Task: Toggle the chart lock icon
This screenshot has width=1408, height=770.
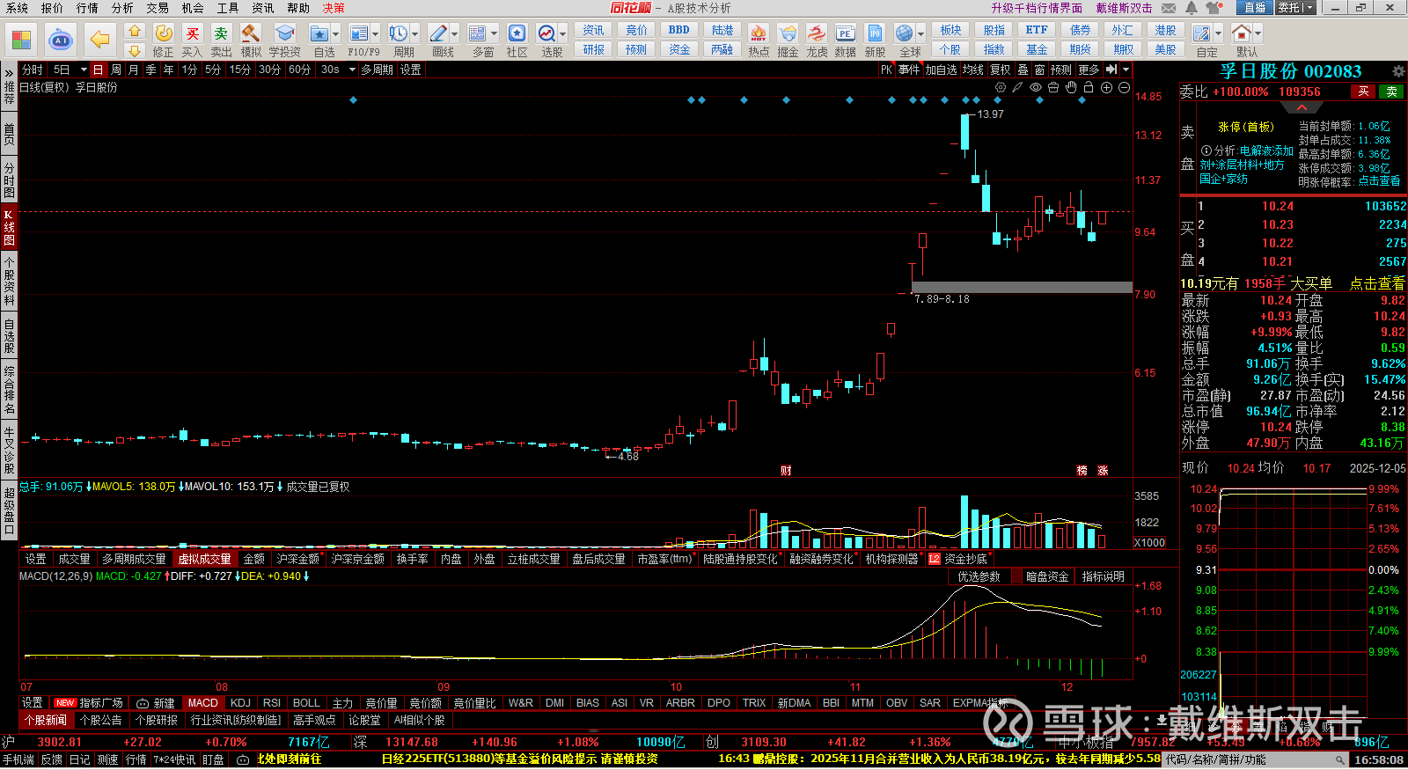Action: 1089,87
